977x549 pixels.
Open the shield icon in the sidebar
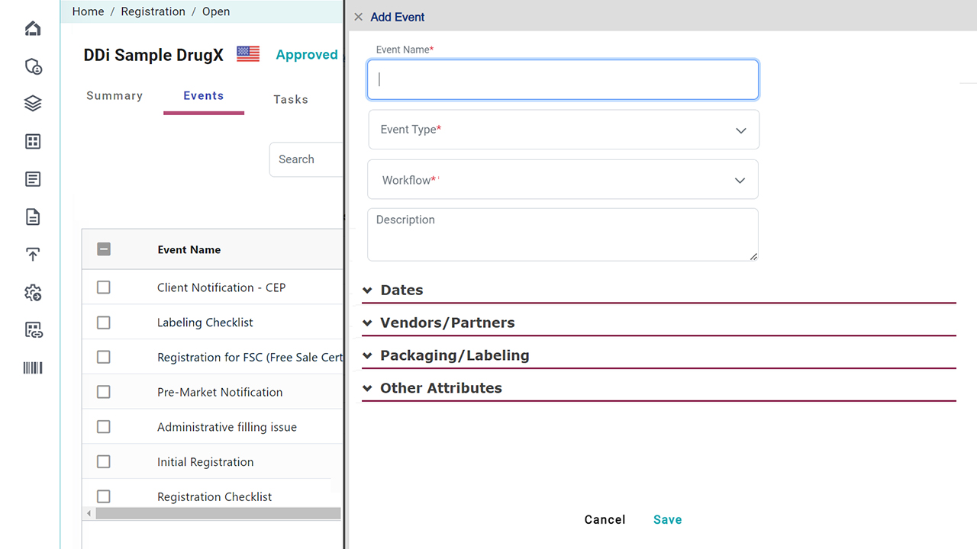33,66
